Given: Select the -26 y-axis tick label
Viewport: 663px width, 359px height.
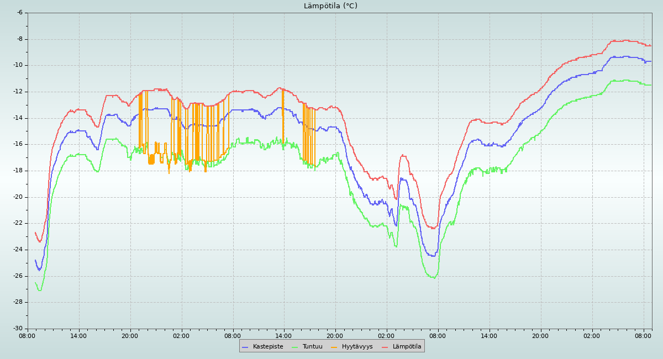Looking at the screenshot, I should (18, 276).
